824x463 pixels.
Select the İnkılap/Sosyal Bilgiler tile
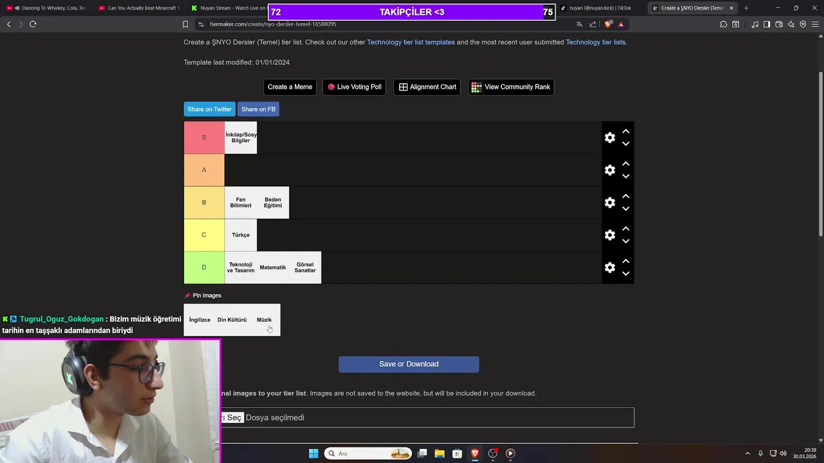241,138
